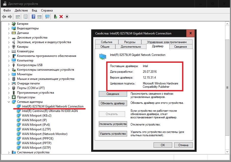Expand the Мониторы node
This screenshot has width=231, height=162.
tap(9, 74)
